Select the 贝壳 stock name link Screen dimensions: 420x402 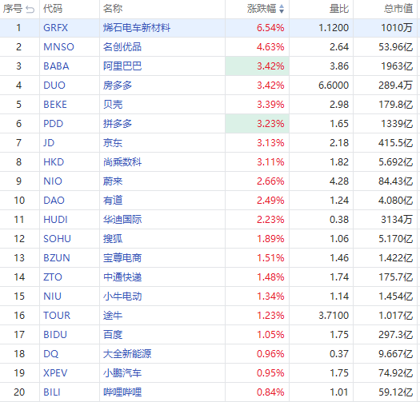pos(113,105)
